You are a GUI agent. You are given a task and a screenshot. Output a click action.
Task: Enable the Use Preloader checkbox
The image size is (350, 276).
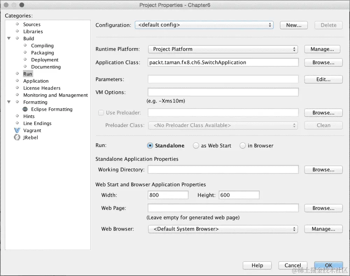pos(101,112)
